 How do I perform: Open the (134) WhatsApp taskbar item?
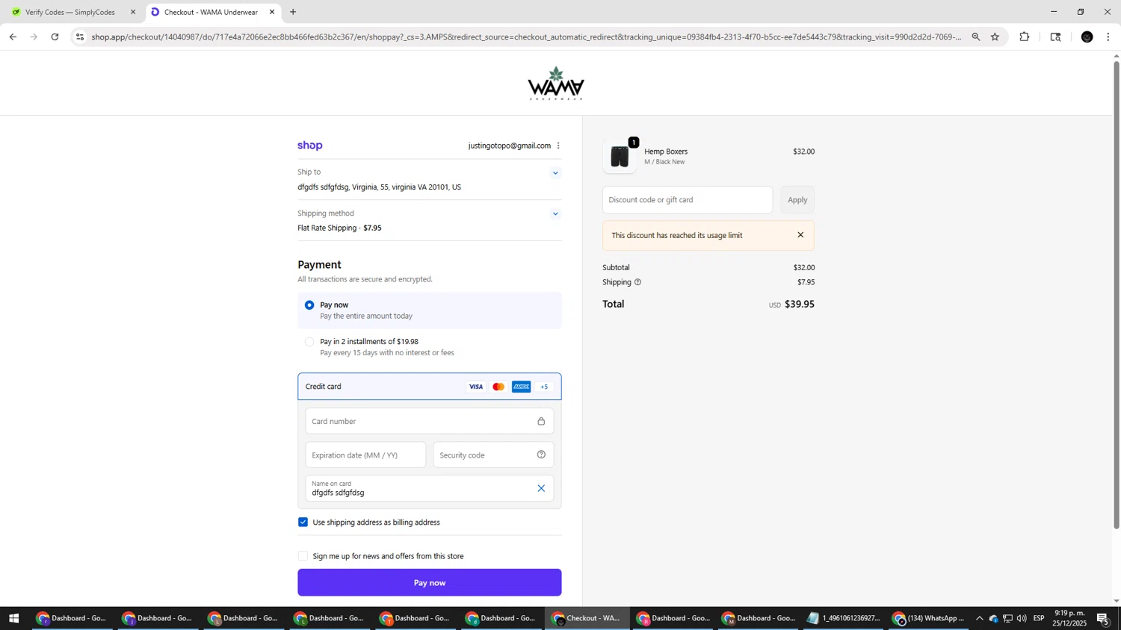coord(930,618)
